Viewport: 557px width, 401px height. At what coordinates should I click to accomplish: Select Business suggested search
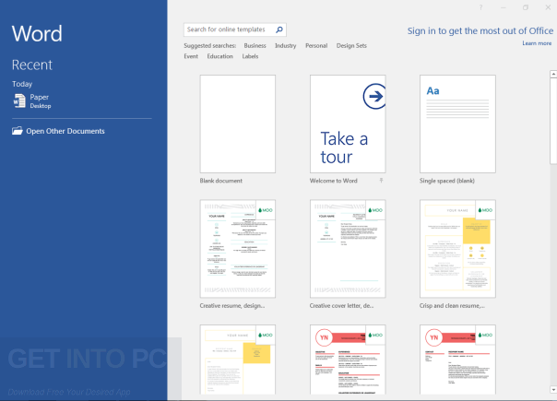[255, 45]
